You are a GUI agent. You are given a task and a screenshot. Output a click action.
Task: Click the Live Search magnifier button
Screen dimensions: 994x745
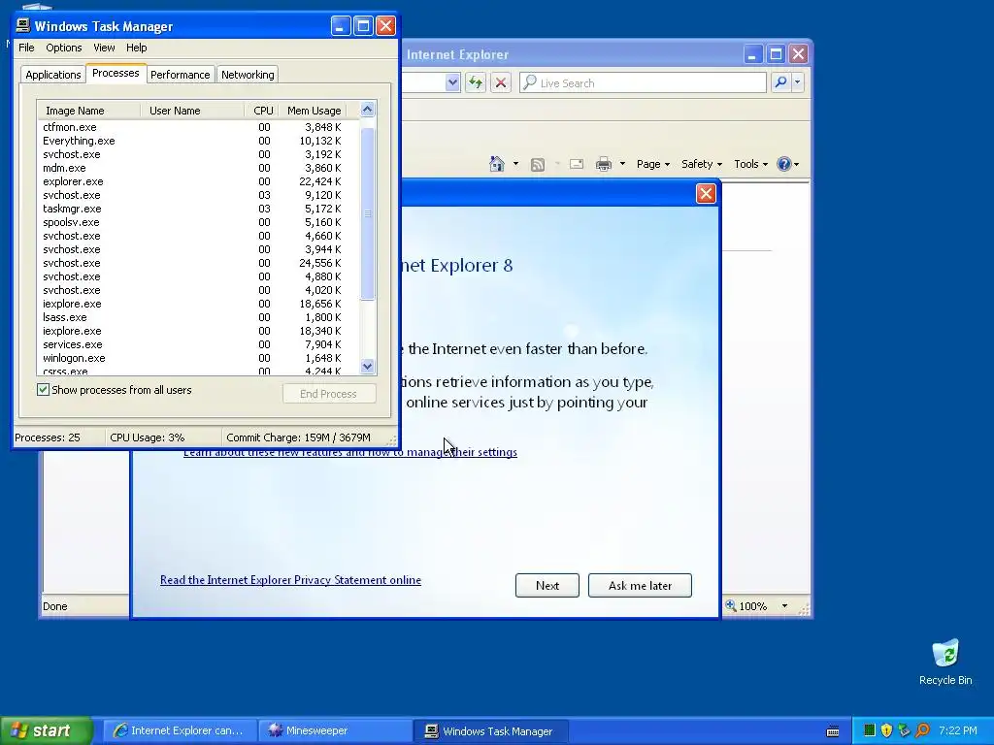point(781,82)
